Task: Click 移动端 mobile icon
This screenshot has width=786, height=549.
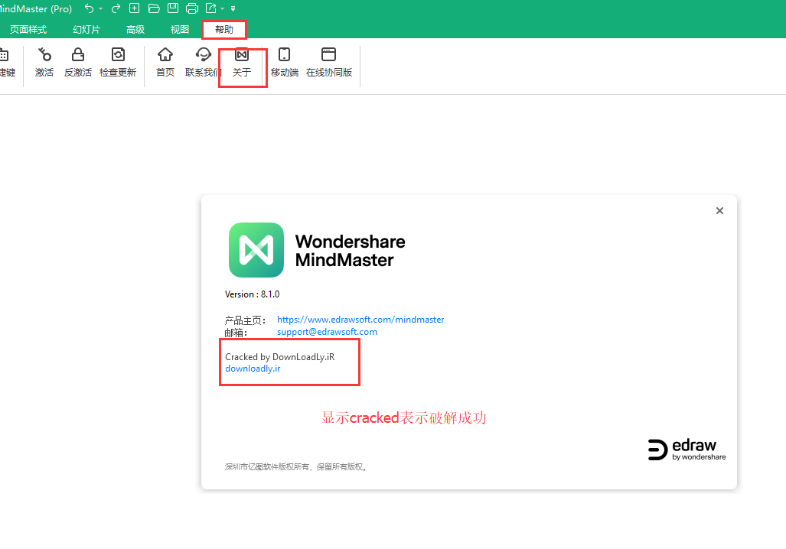Action: point(284,62)
